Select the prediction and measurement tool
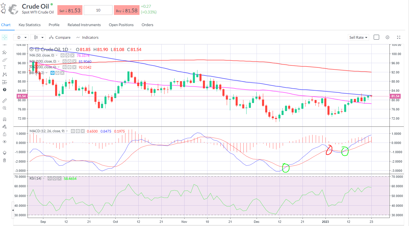The width and height of the screenshot is (409, 226). coord(5,82)
